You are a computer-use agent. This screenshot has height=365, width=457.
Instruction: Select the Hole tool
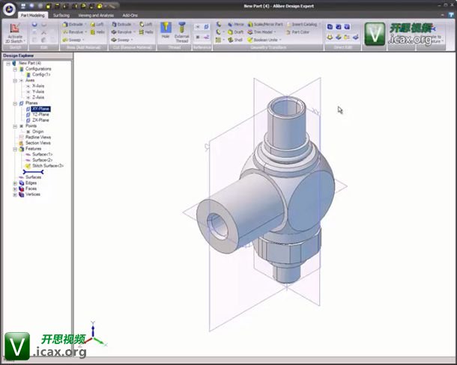point(166,31)
